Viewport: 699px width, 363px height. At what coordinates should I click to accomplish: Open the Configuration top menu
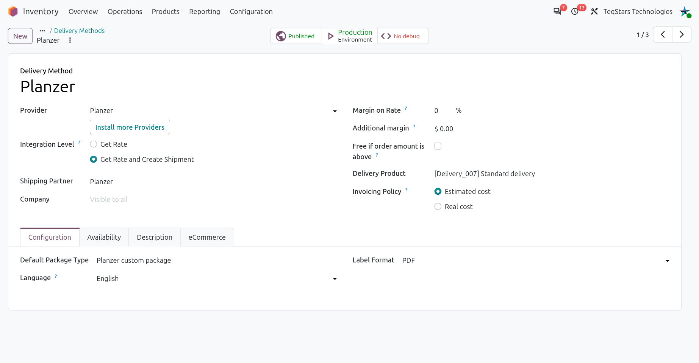coord(251,11)
